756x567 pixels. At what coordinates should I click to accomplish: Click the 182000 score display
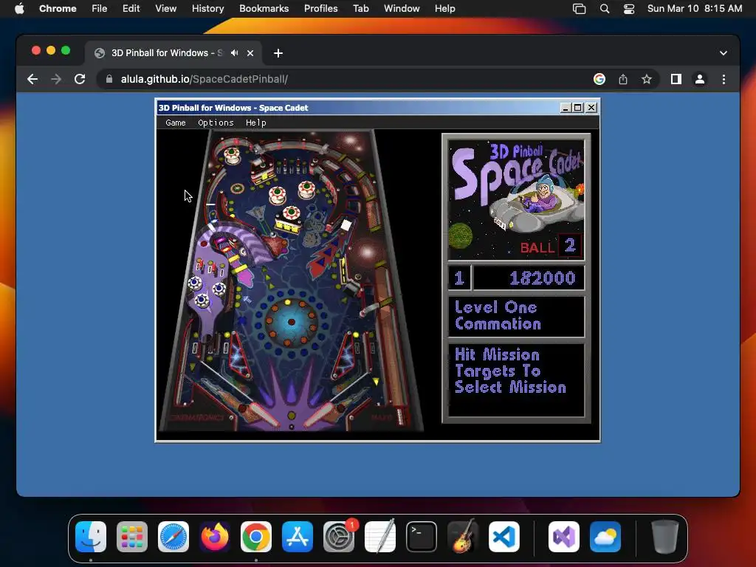[x=529, y=278]
